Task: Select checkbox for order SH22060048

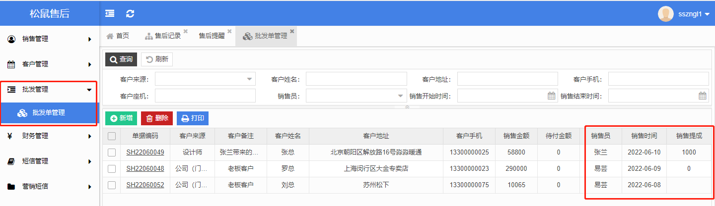Action: tap(112, 169)
